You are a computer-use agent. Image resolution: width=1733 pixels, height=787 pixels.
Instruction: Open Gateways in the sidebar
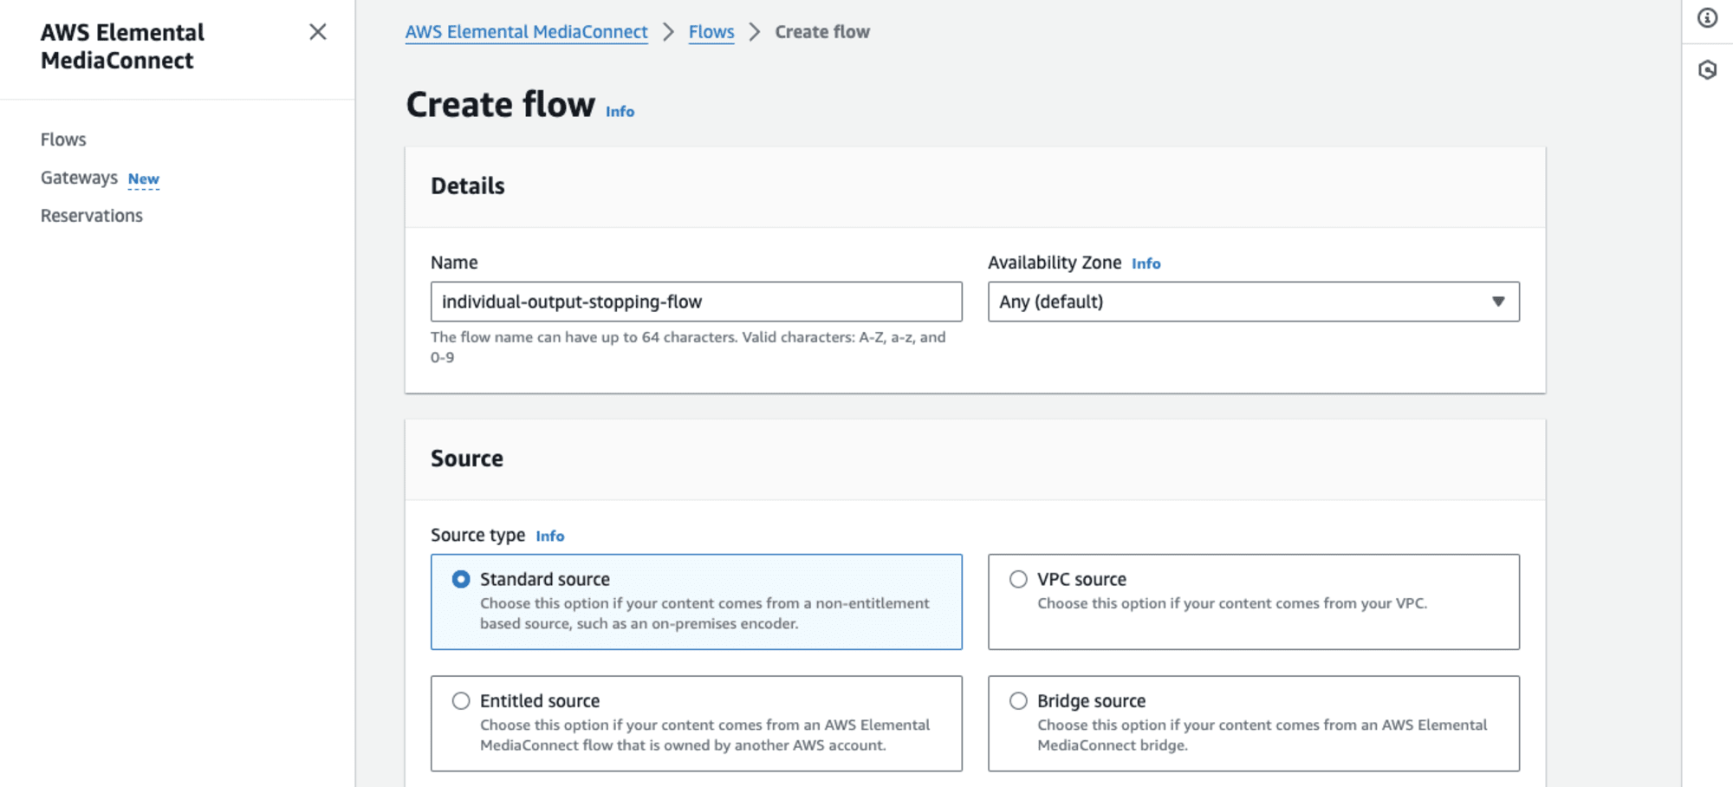click(x=79, y=178)
